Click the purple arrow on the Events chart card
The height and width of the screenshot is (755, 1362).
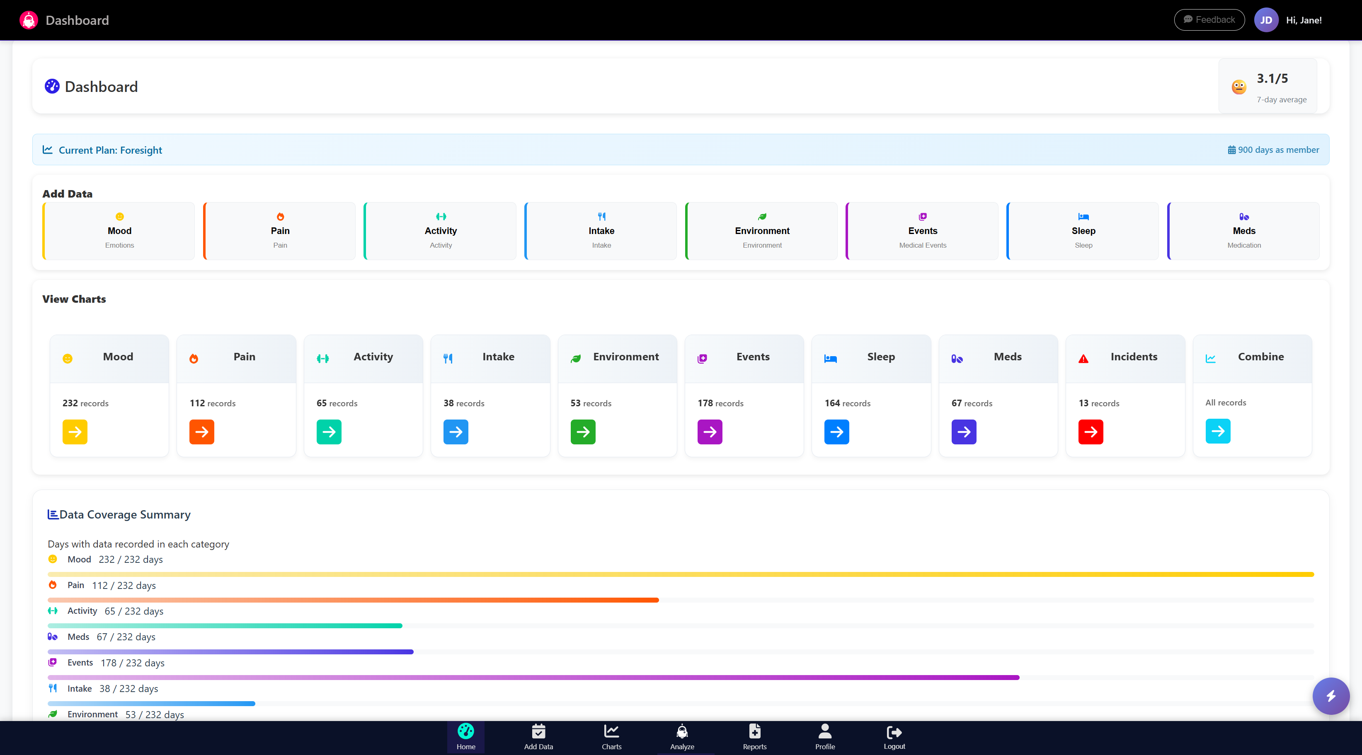[709, 432]
